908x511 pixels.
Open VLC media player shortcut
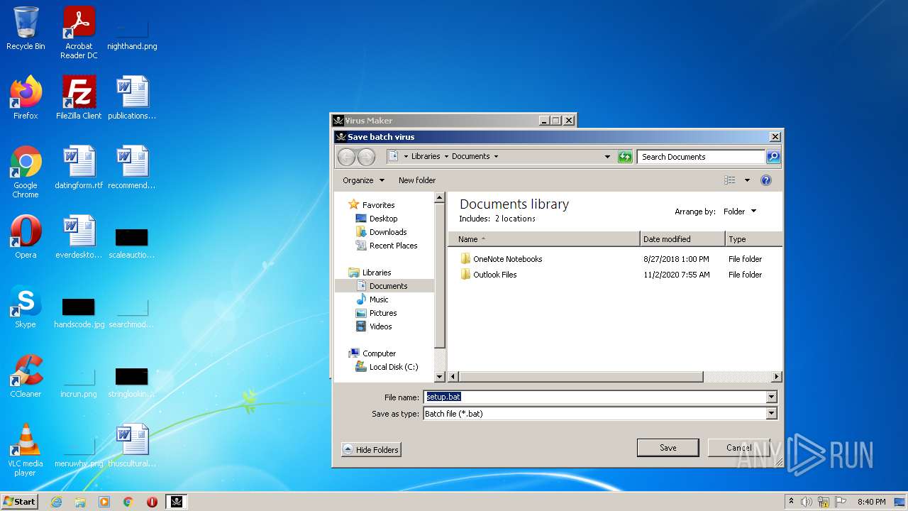tap(26, 450)
